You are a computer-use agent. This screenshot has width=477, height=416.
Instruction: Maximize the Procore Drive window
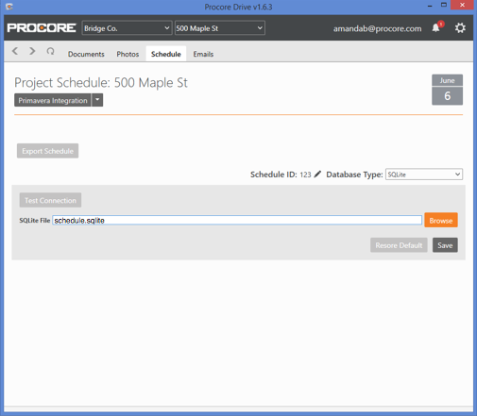(x=444, y=5)
